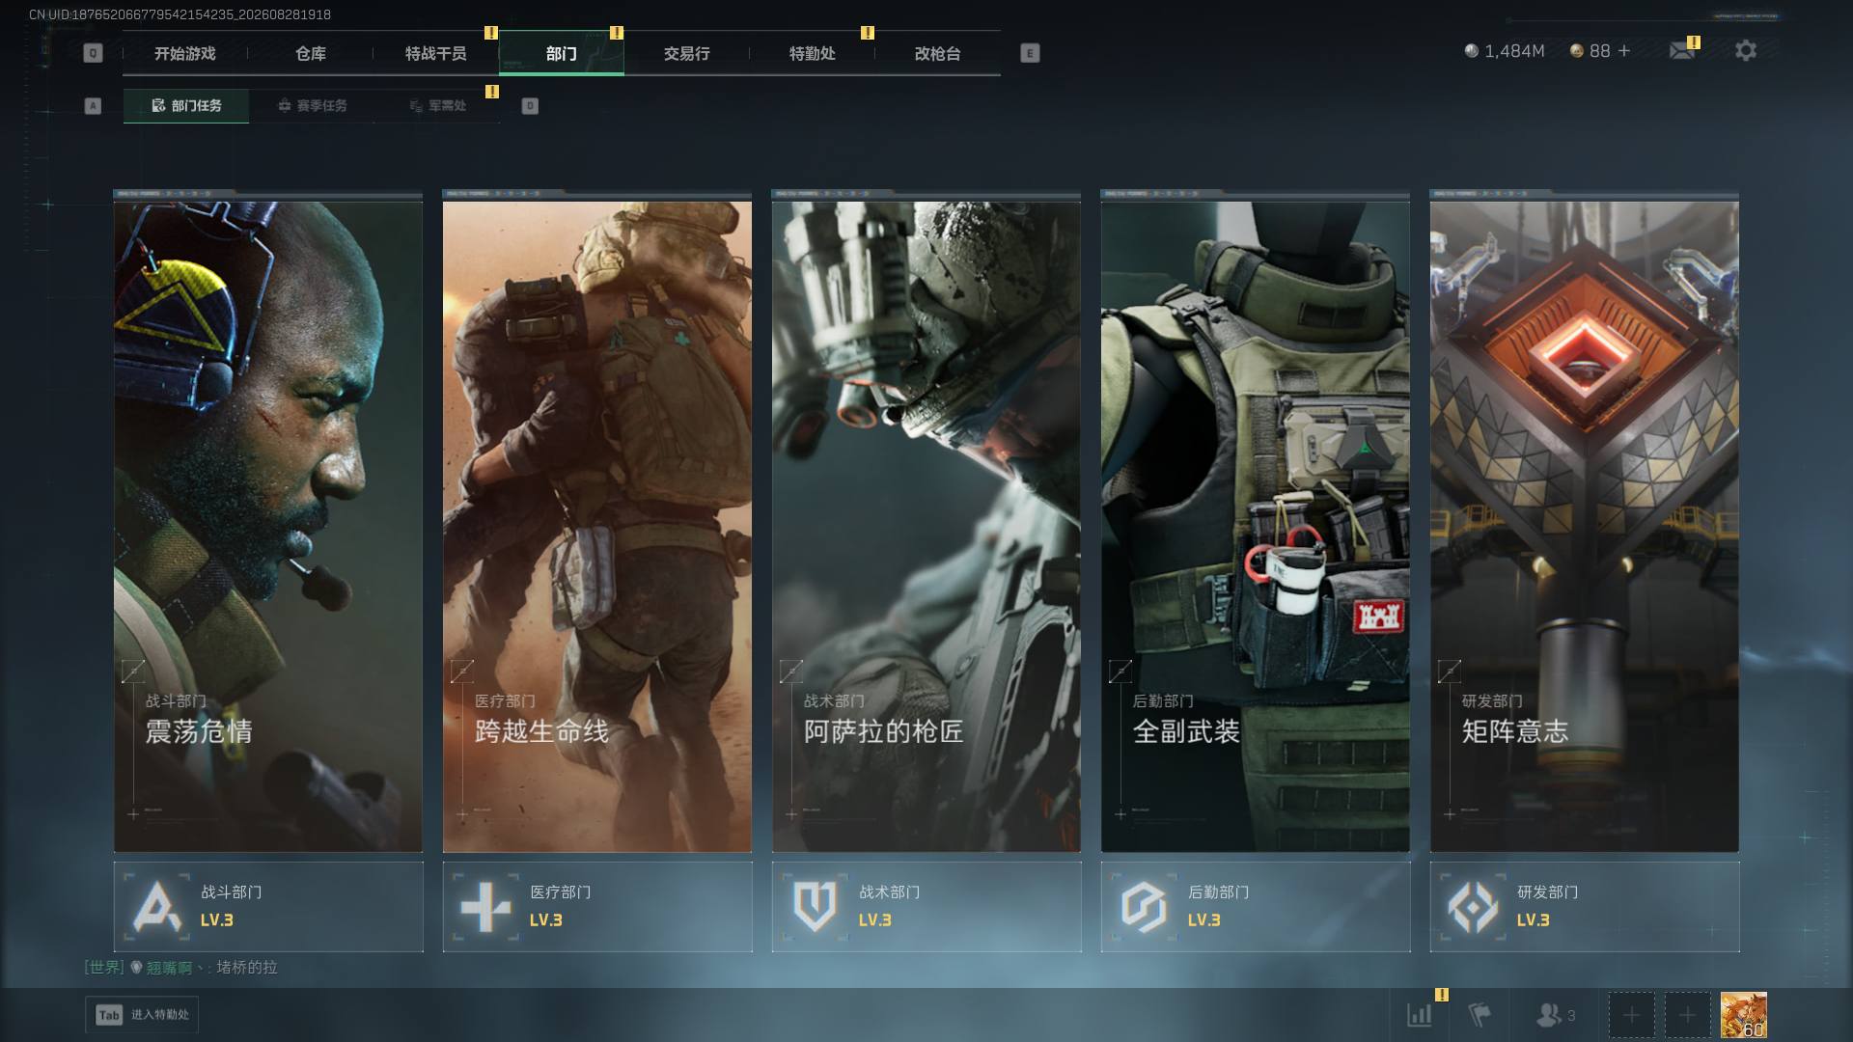Open the bar chart statistics icon
Image resolution: width=1853 pixels, height=1042 pixels.
(1420, 1015)
